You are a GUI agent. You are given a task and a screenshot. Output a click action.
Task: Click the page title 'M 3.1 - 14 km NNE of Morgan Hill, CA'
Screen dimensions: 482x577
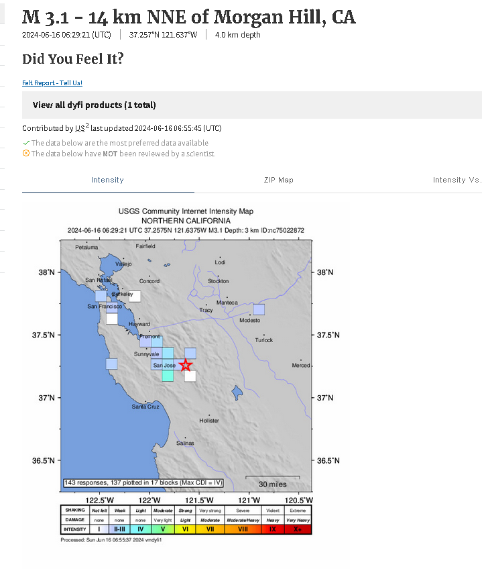click(188, 17)
